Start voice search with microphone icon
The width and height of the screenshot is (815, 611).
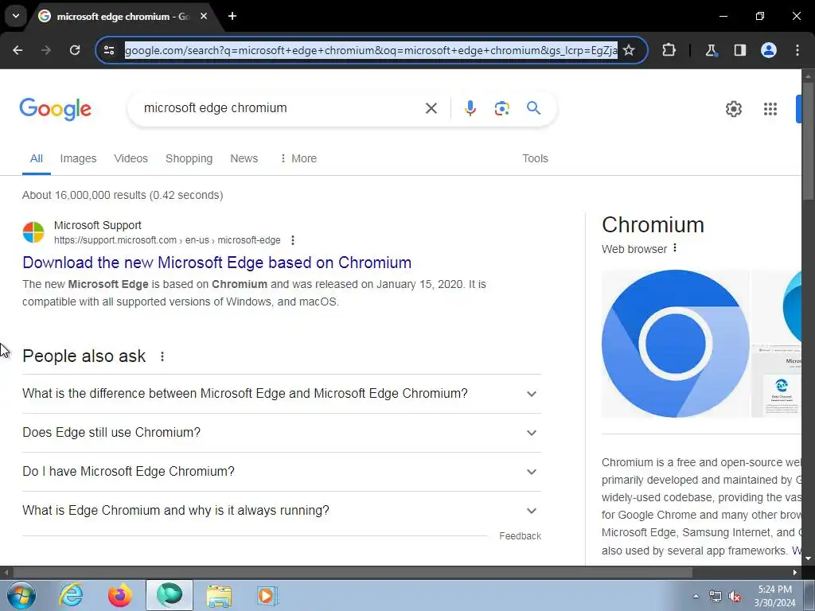[x=470, y=108]
